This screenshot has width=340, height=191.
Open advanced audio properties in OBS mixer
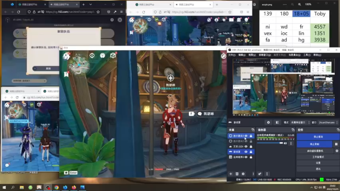coord(260,174)
